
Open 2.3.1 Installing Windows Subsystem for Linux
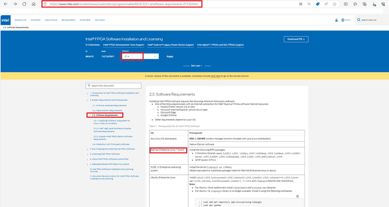point(112,122)
